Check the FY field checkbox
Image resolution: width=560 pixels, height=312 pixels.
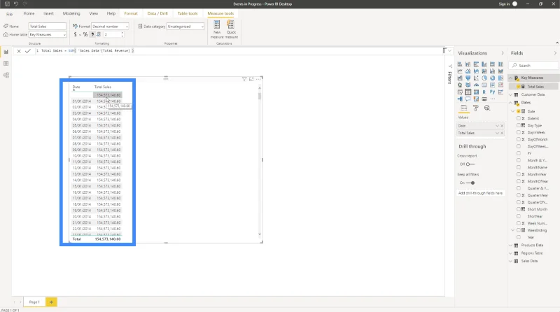coord(519,153)
